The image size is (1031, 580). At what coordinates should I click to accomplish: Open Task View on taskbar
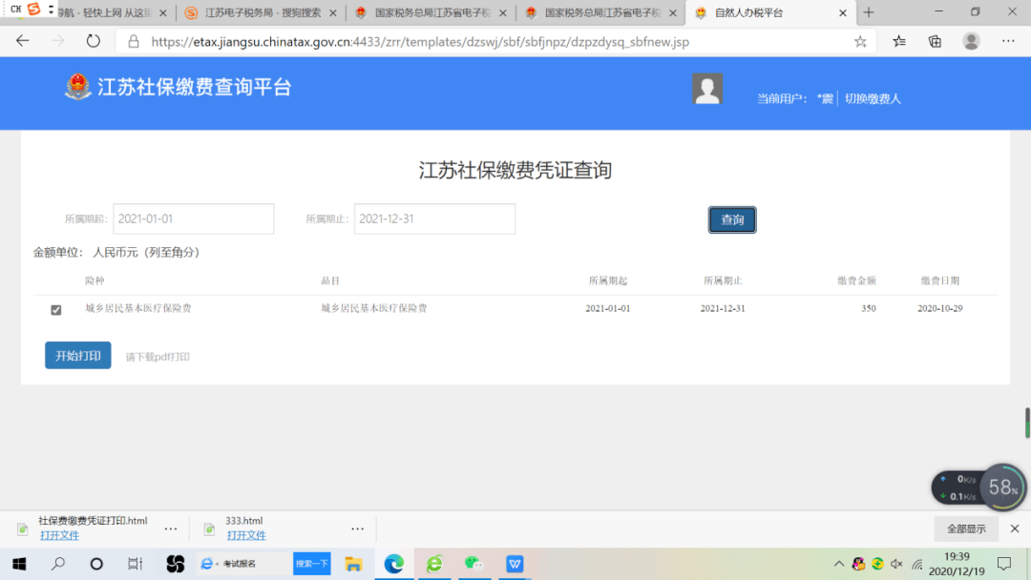(x=135, y=564)
